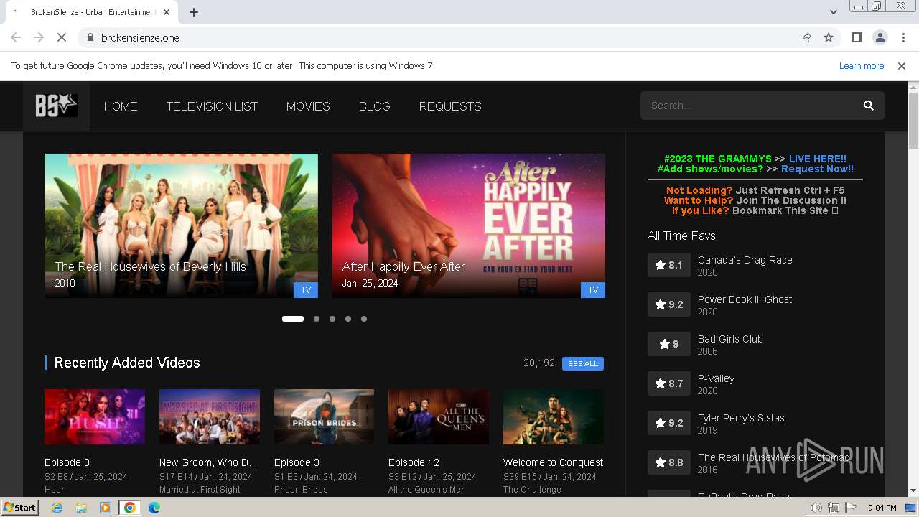Open All the Queen's Men thumbnail
Screen dimensions: 919x517
coord(439,417)
